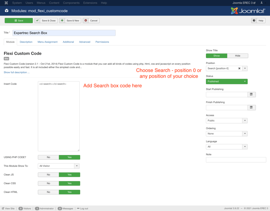Open the Status dropdown showing Published
This screenshot has width=270, height=211.
pyautogui.click(x=226, y=81)
